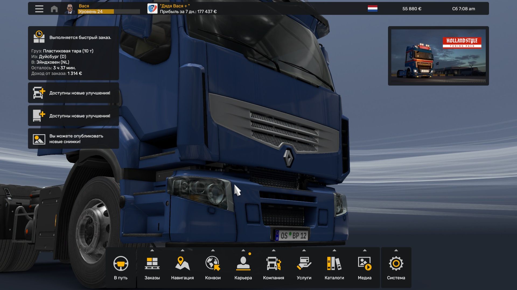Expand the Услуги submenu arrow

click(x=304, y=250)
